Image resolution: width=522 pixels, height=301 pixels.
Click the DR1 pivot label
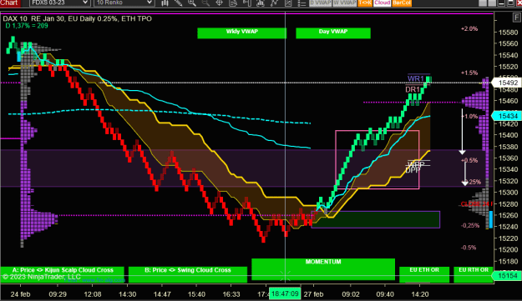413,89
